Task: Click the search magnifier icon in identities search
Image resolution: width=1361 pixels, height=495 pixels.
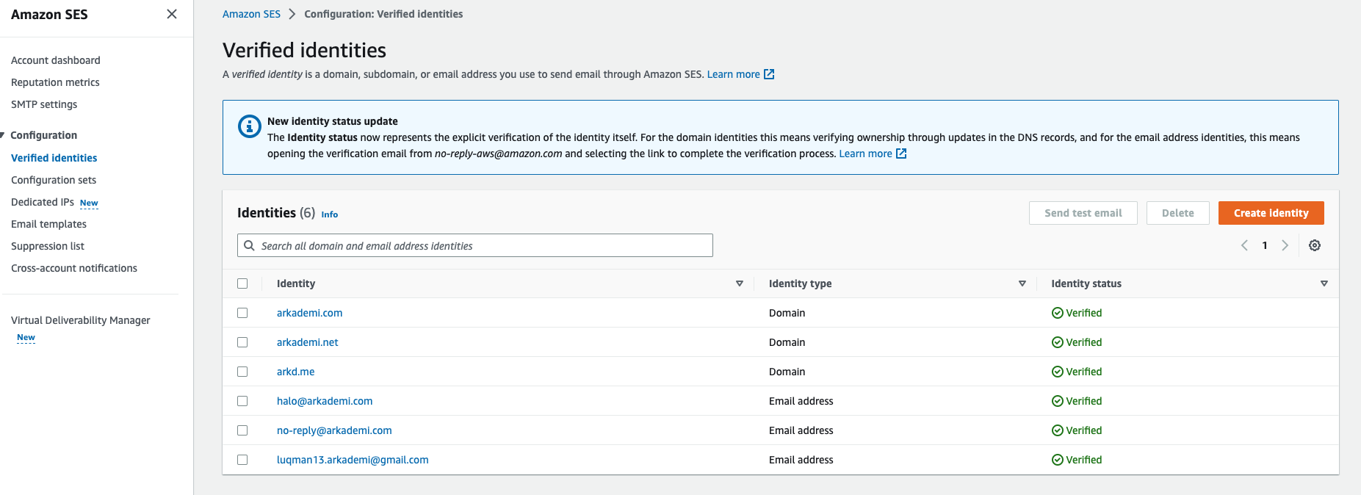Action: [x=250, y=246]
